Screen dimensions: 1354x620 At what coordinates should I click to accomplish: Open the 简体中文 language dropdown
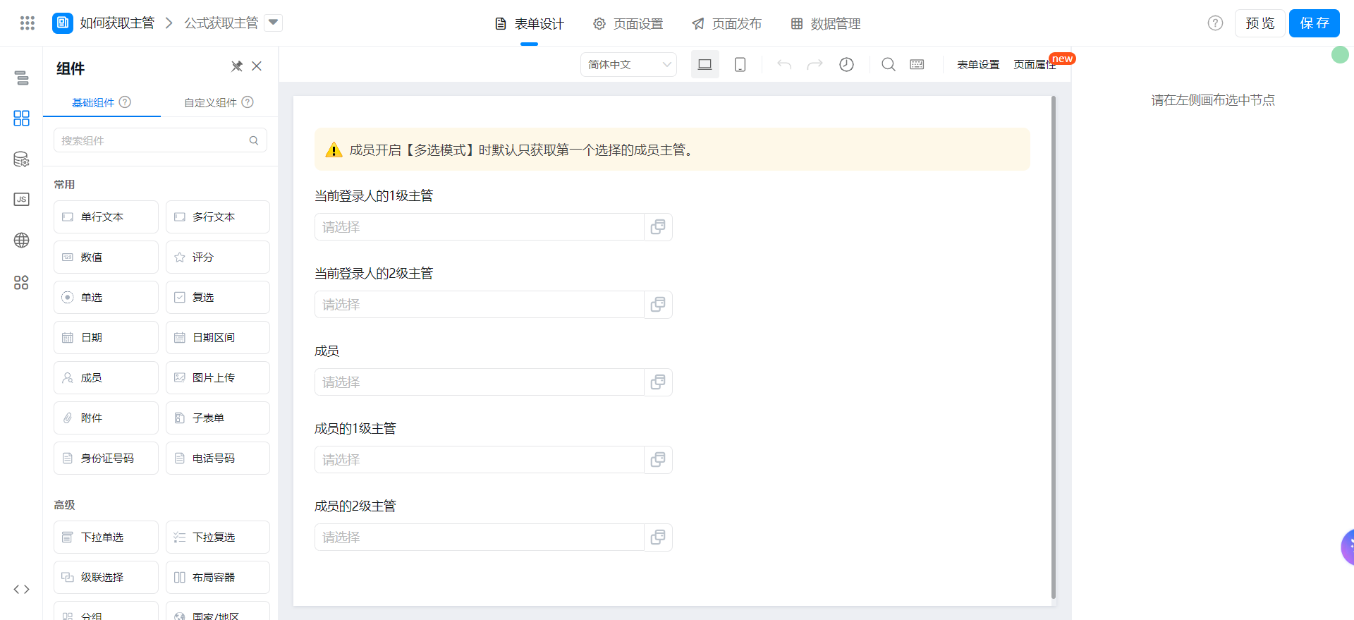click(628, 64)
